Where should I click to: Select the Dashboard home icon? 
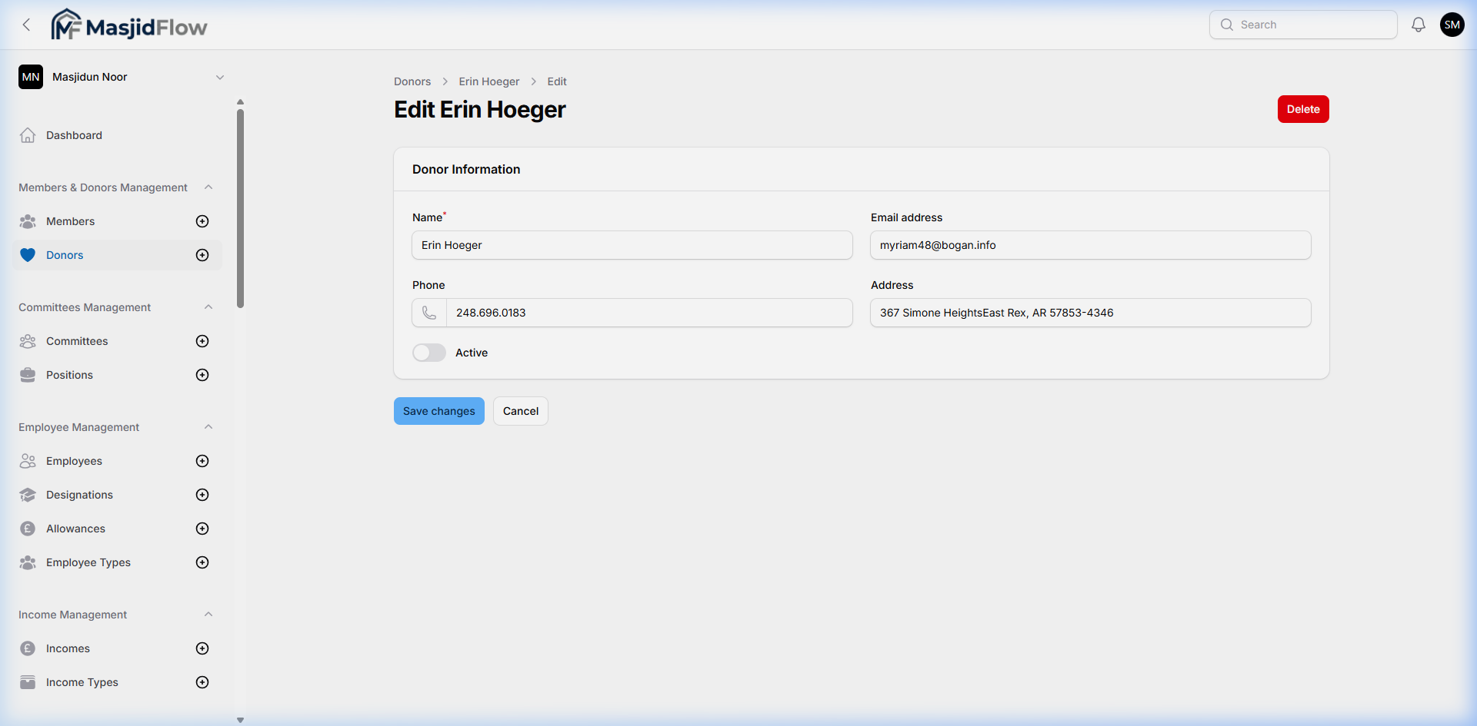(28, 134)
